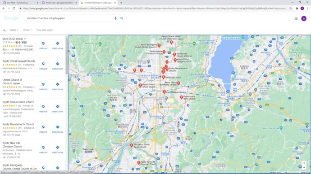Click the voice search microphone icon
Screen dimensions: 311x174
point(115,18)
